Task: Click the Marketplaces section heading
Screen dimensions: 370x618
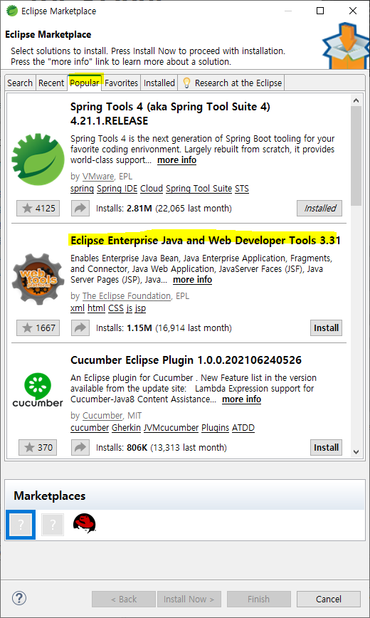Action: 50,496
